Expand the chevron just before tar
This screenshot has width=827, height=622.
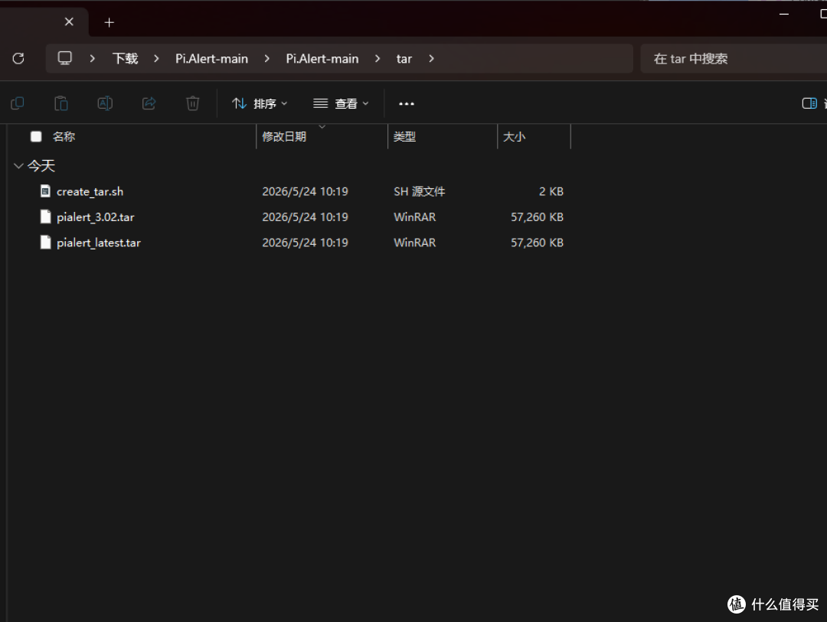point(378,58)
